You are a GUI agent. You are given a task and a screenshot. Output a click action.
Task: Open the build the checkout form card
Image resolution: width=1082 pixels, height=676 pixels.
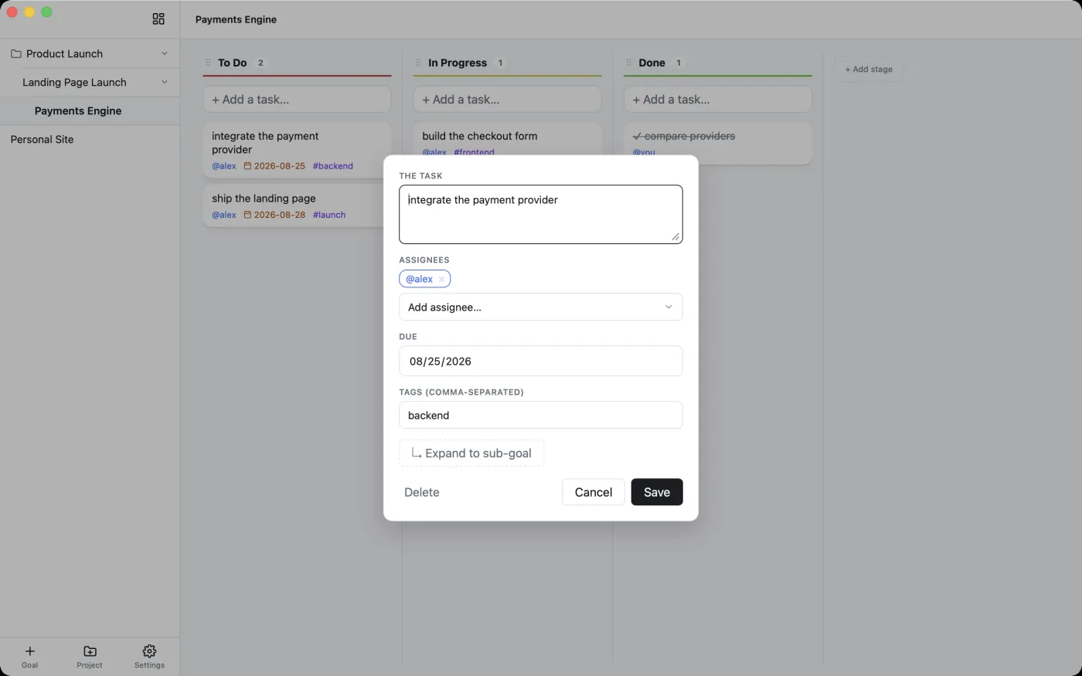point(507,139)
